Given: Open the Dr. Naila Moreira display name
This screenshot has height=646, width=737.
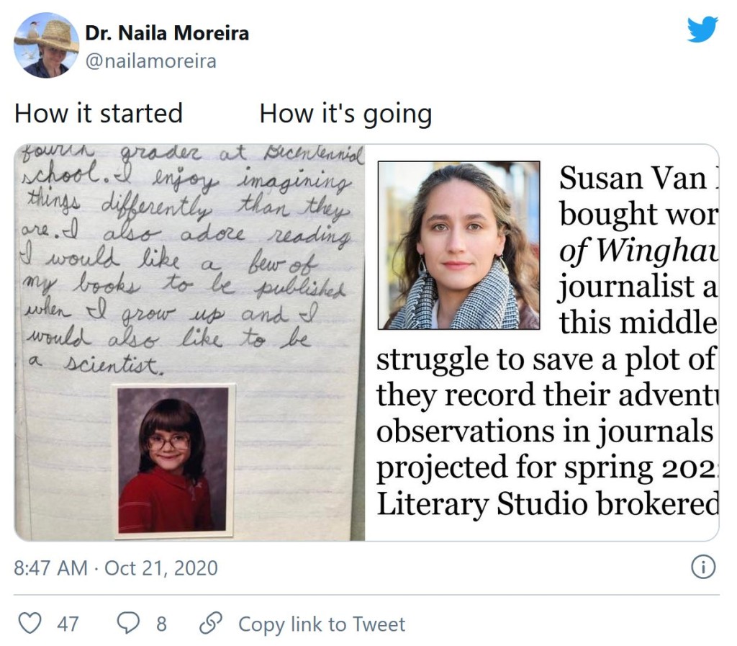Looking at the screenshot, I should [167, 33].
